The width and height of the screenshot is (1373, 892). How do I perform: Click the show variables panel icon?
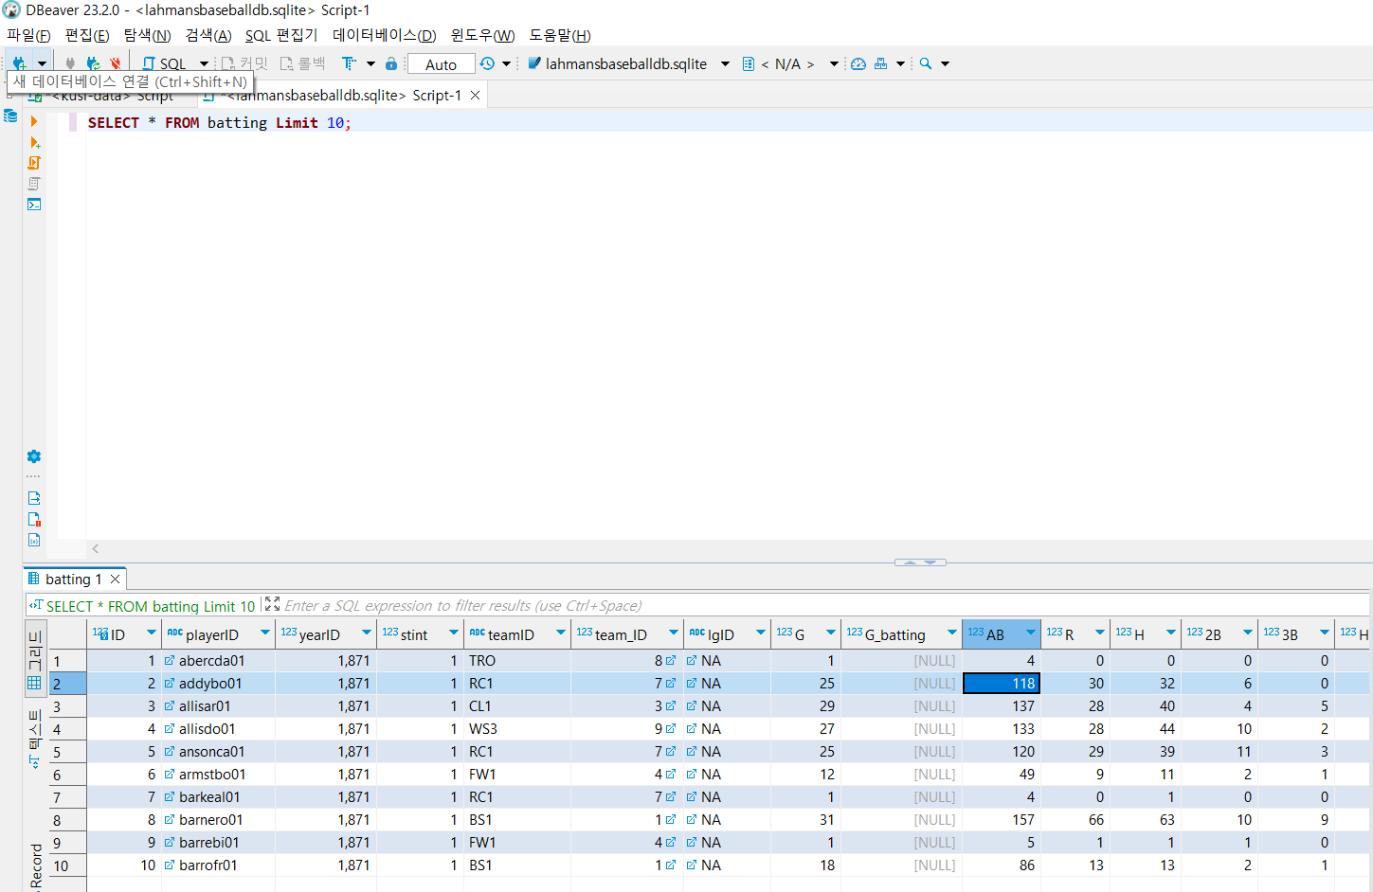[34, 540]
